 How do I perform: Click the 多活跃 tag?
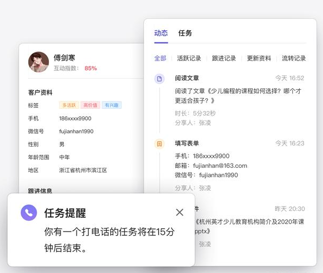69,105
